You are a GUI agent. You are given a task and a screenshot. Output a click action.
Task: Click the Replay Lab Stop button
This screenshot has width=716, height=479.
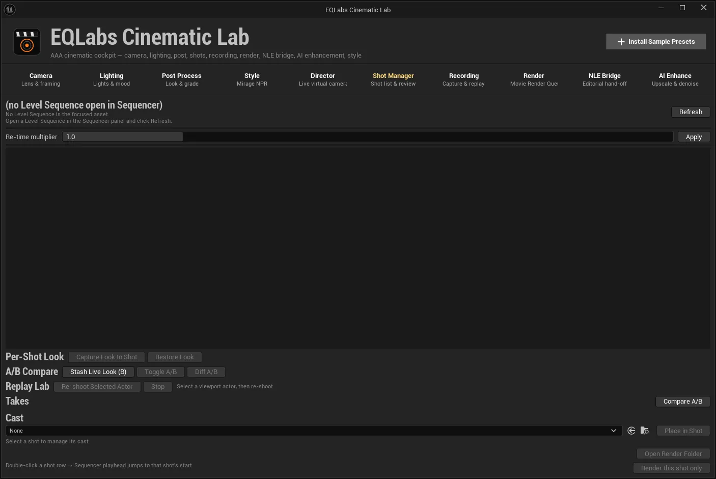(158, 387)
